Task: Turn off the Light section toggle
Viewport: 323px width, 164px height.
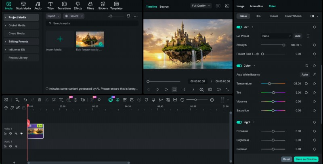Action: pos(239,122)
